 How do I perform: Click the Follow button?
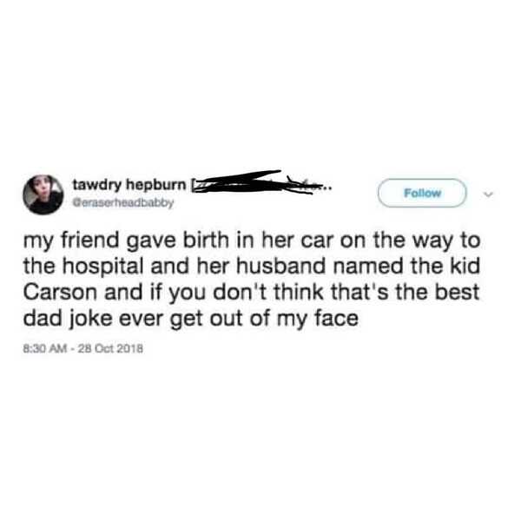click(422, 193)
